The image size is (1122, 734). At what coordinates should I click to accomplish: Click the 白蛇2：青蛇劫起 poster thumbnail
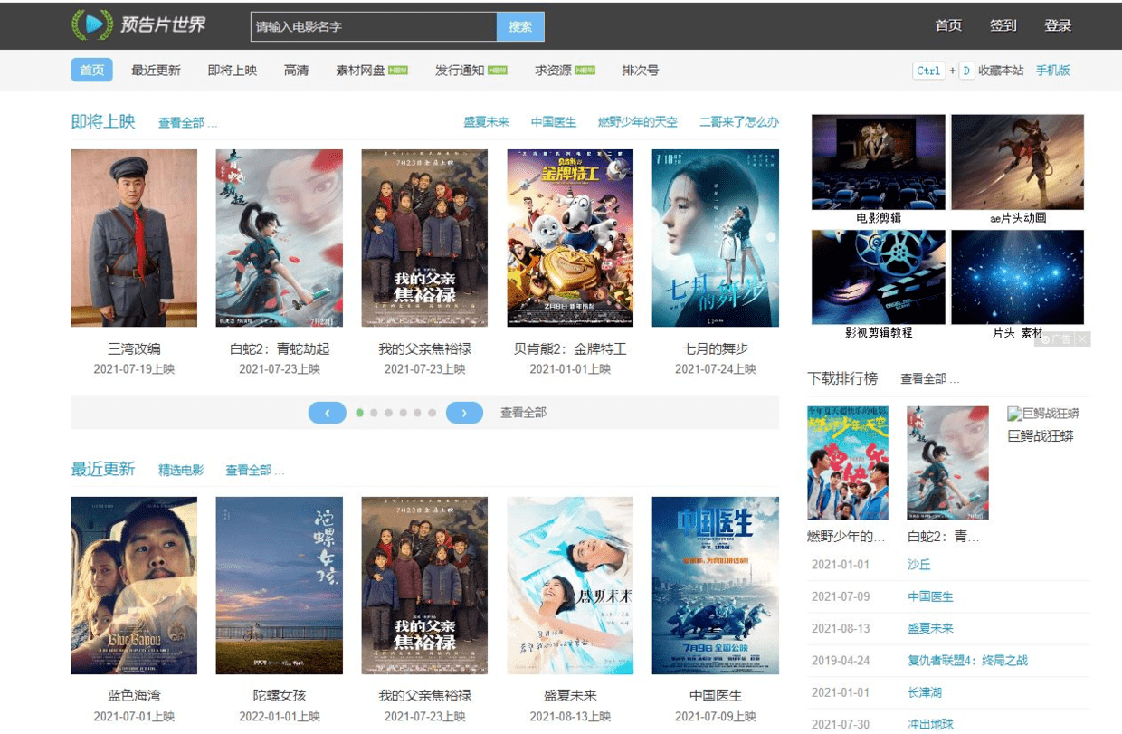pyautogui.click(x=279, y=237)
